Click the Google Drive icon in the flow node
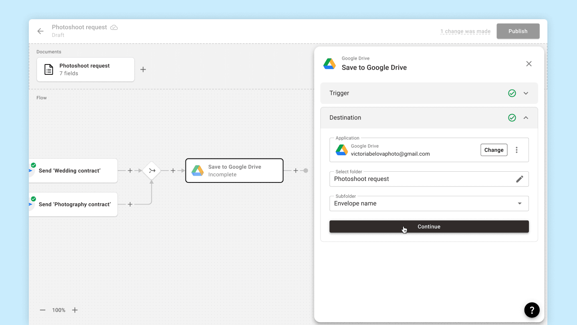 (x=198, y=171)
